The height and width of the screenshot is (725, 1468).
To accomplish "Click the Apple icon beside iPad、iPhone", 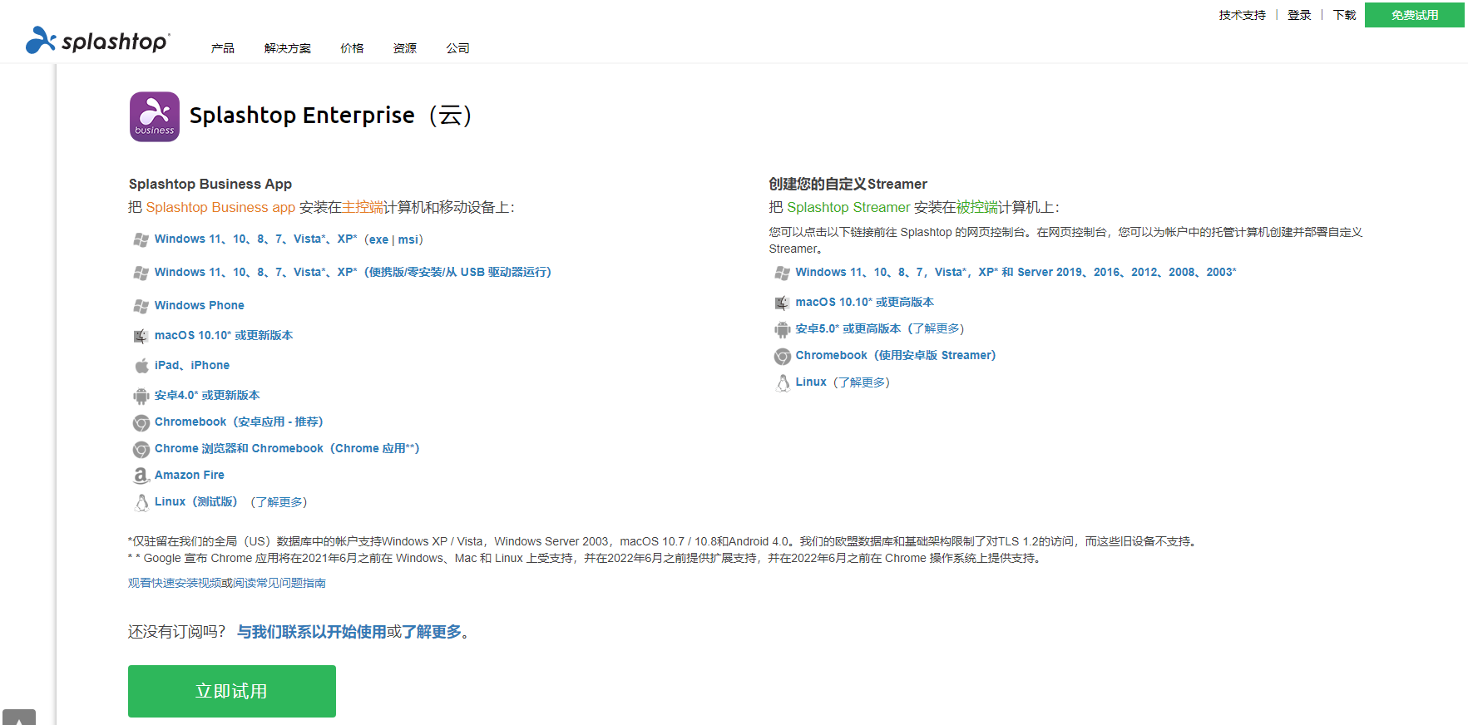I will point(141,366).
